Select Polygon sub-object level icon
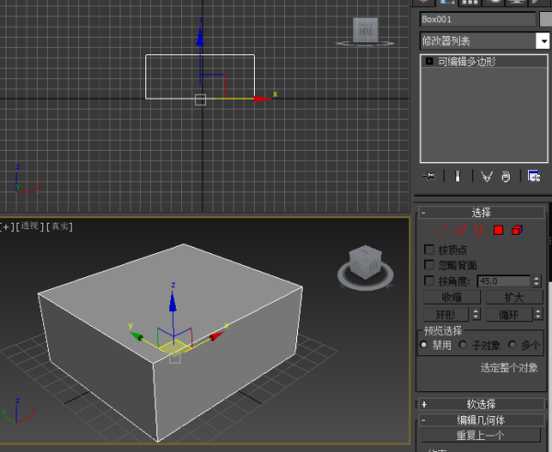 [x=498, y=230]
